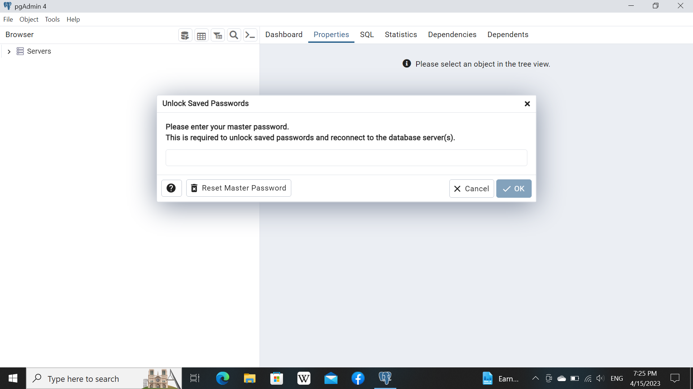Click the pgAdmin elephant taskbar icon

coord(385,378)
